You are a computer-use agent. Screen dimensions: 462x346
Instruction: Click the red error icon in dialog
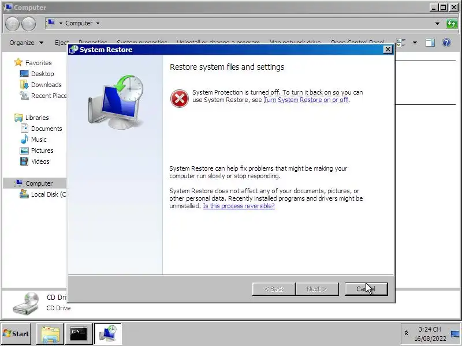click(179, 98)
